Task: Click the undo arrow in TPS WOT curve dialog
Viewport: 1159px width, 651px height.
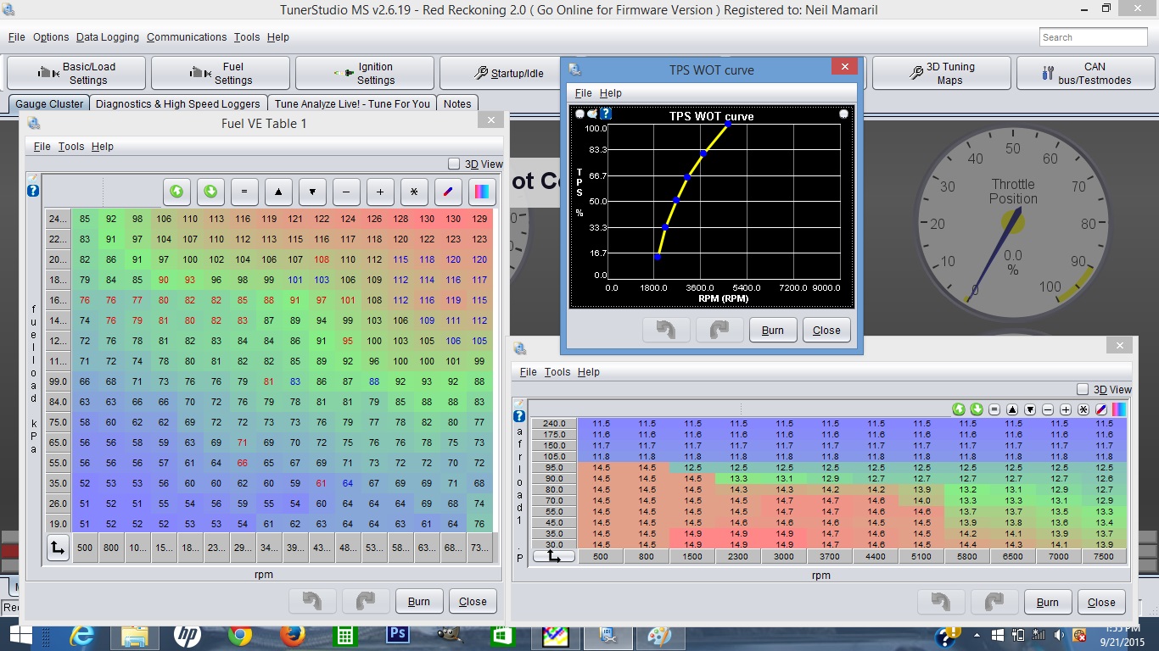Action: point(666,330)
